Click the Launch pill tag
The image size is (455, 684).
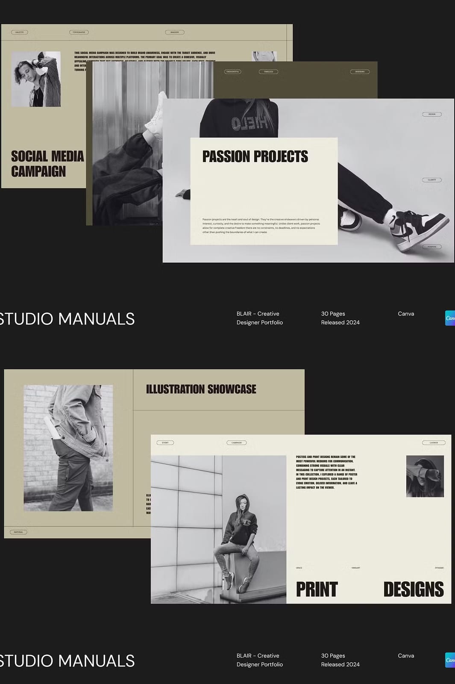(434, 443)
